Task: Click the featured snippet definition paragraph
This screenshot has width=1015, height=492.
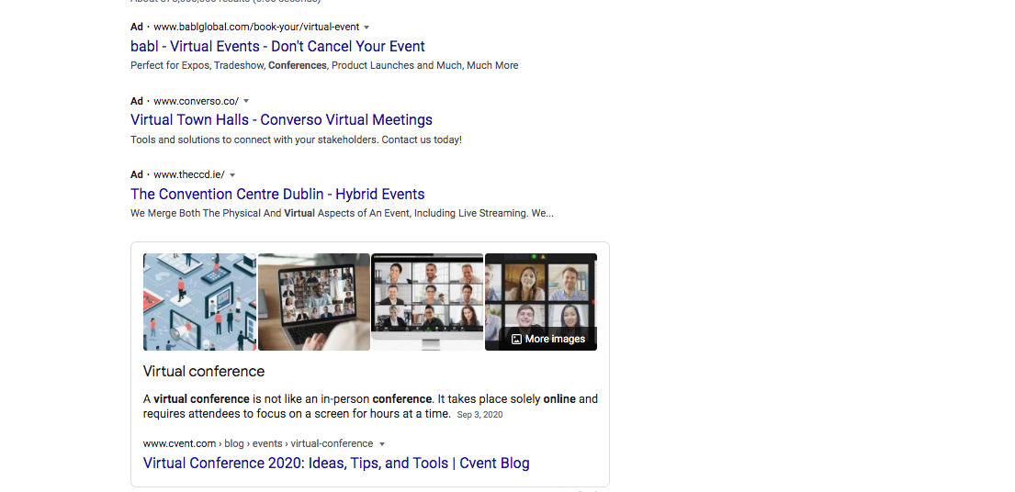Action: point(370,407)
